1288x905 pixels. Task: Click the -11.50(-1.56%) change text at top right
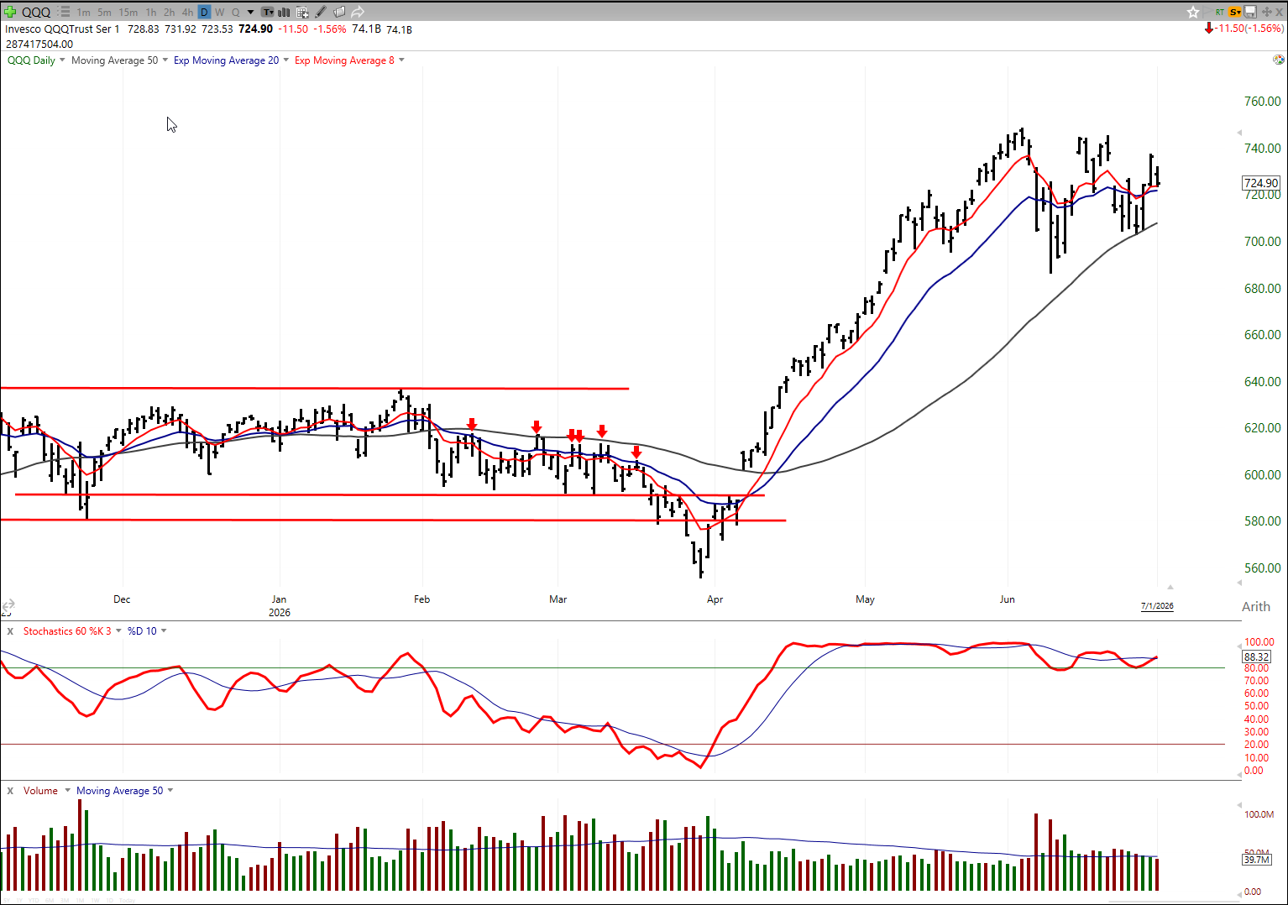(x=1250, y=29)
